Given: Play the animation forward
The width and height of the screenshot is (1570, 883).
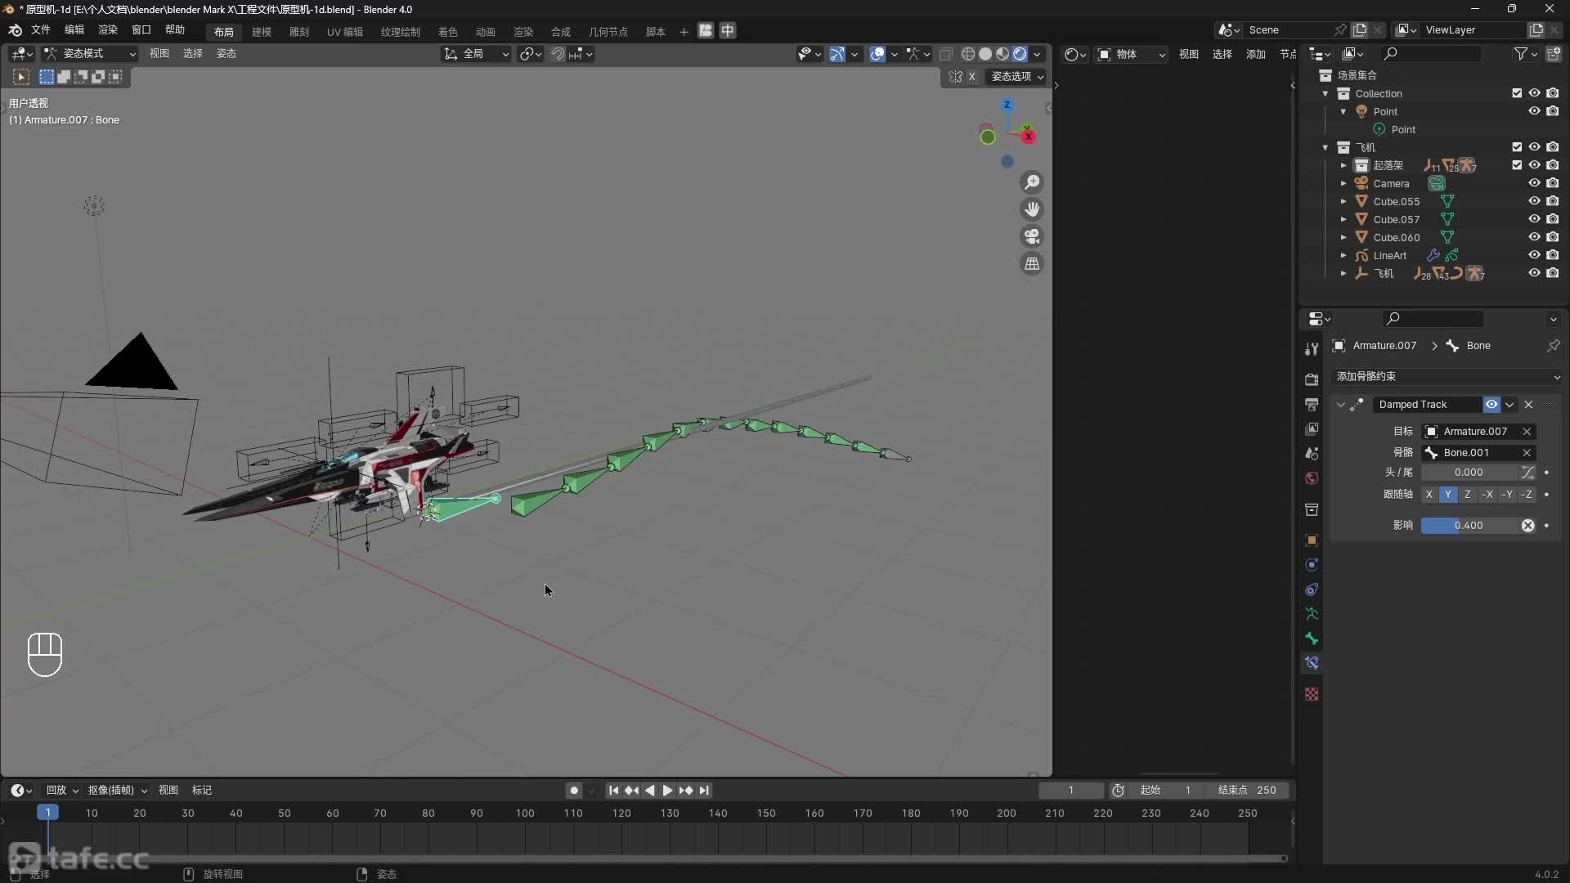Looking at the screenshot, I should 667,791.
